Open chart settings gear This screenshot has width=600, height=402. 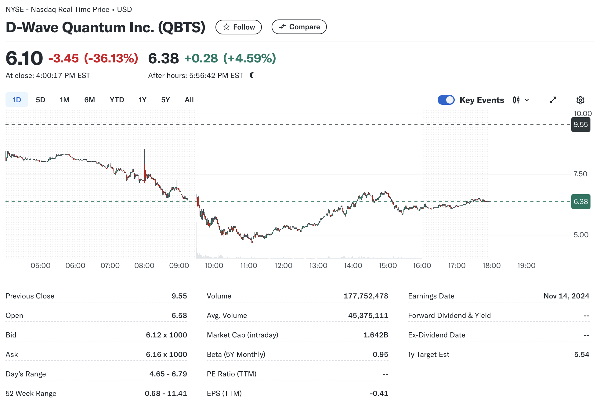coord(580,100)
